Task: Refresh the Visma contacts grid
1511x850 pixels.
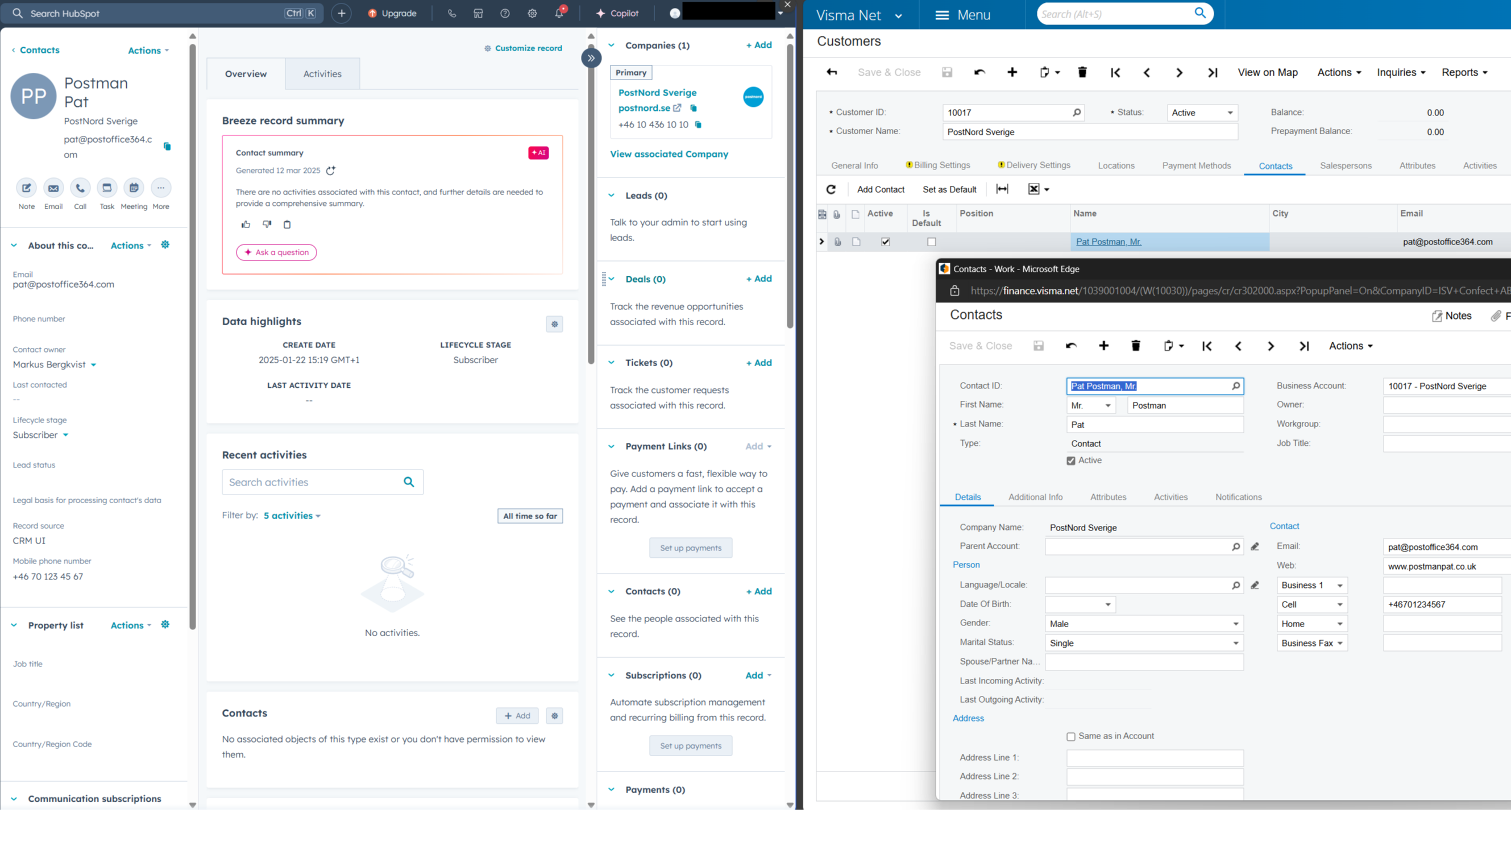Action: pos(831,189)
